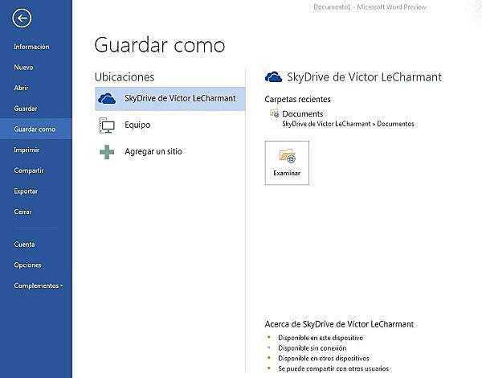Click the Documento1 - Microsoft Word Preview title
Screen dimensions: 482x378
tap(370, 6)
